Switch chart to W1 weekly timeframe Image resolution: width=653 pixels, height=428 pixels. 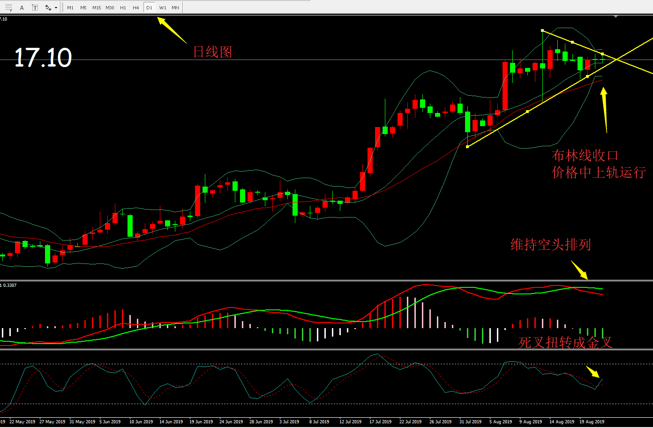point(162,8)
